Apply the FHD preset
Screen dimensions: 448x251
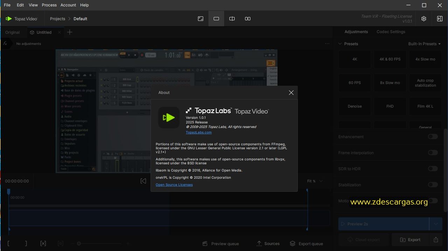pos(390,106)
